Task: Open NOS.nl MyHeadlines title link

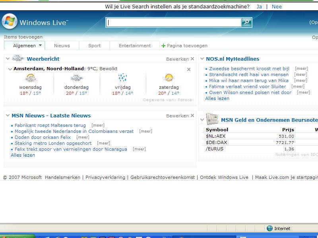Action: point(233,59)
